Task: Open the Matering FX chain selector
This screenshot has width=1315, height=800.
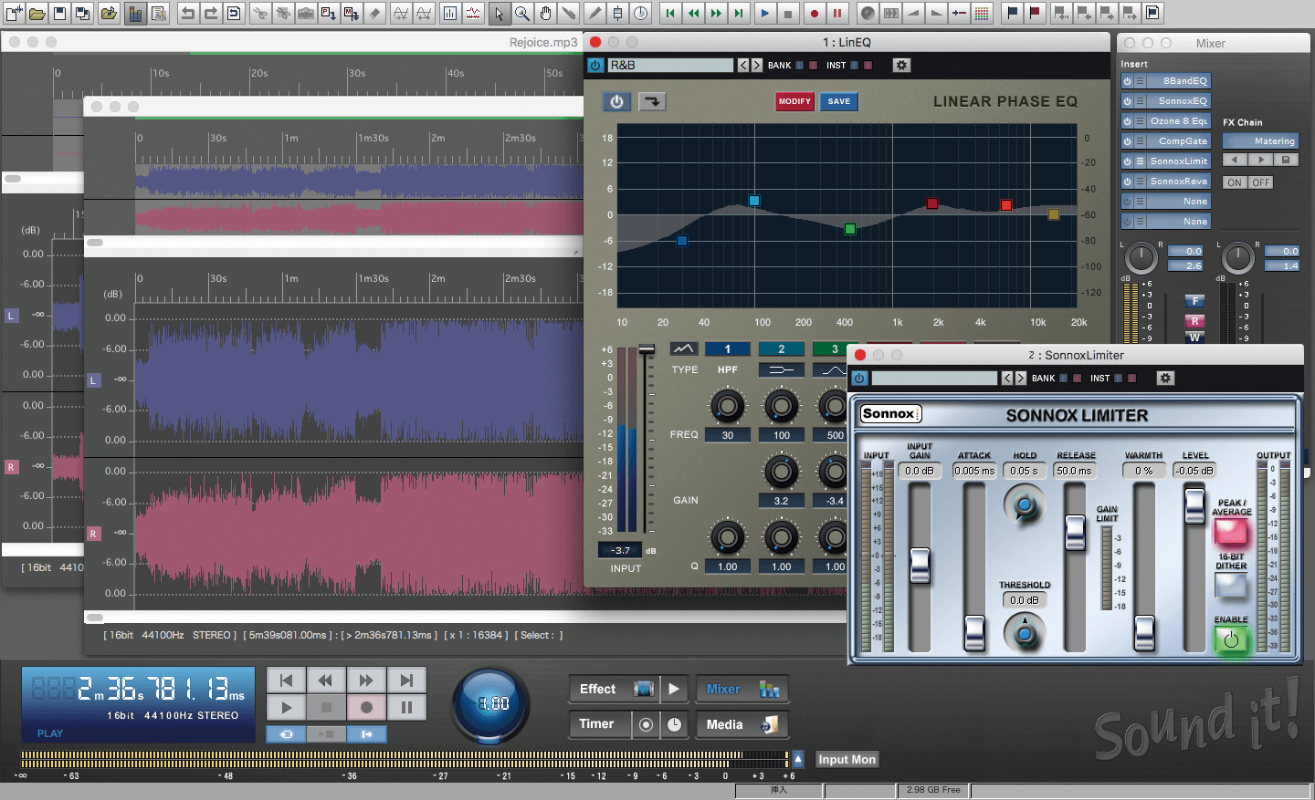Action: [1260, 141]
